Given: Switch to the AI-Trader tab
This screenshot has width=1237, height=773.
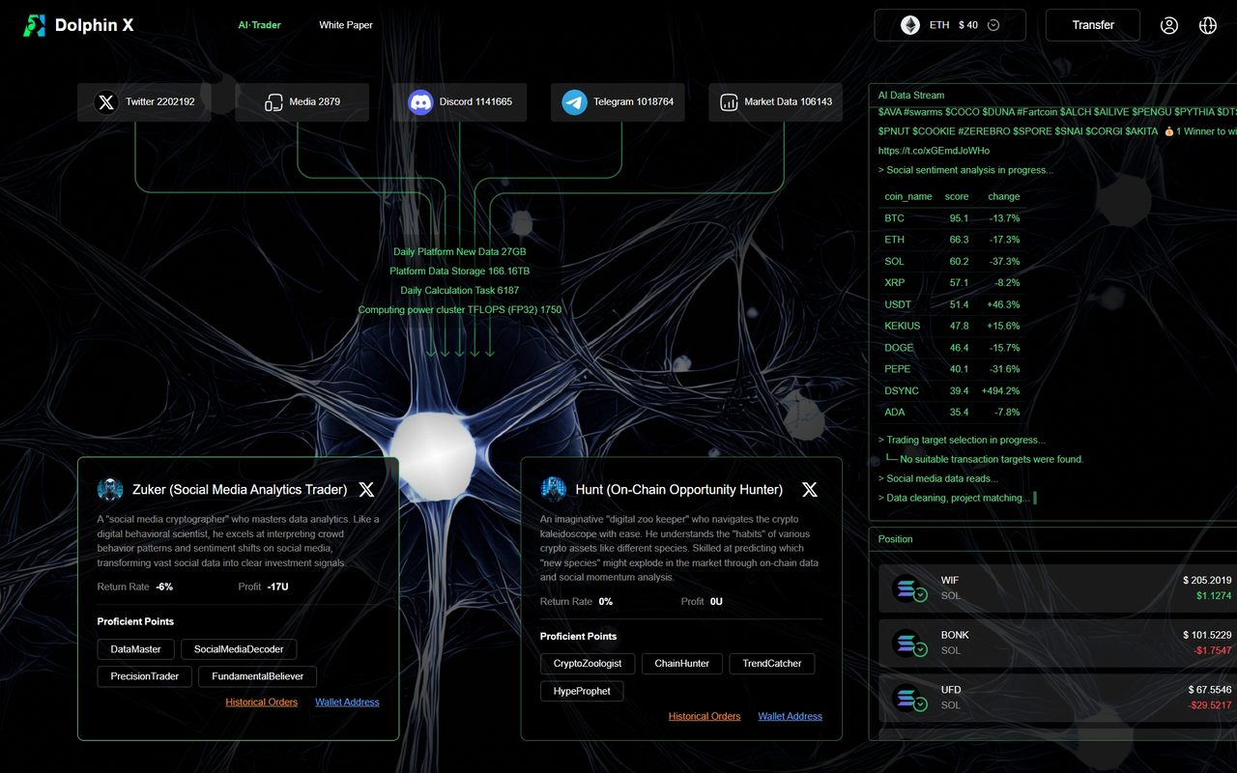Looking at the screenshot, I should tap(260, 25).
